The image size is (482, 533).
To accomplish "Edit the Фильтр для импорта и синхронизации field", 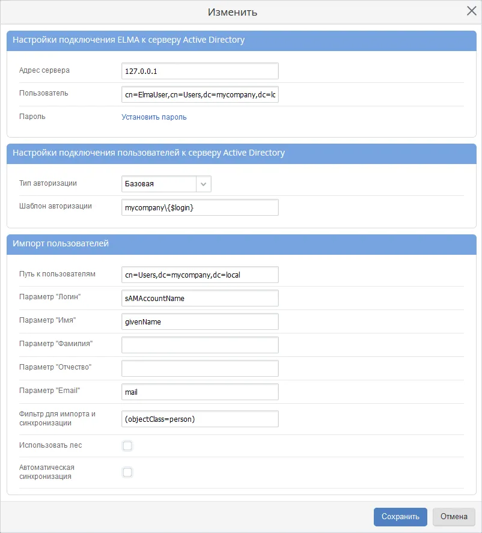I will pyautogui.click(x=200, y=418).
